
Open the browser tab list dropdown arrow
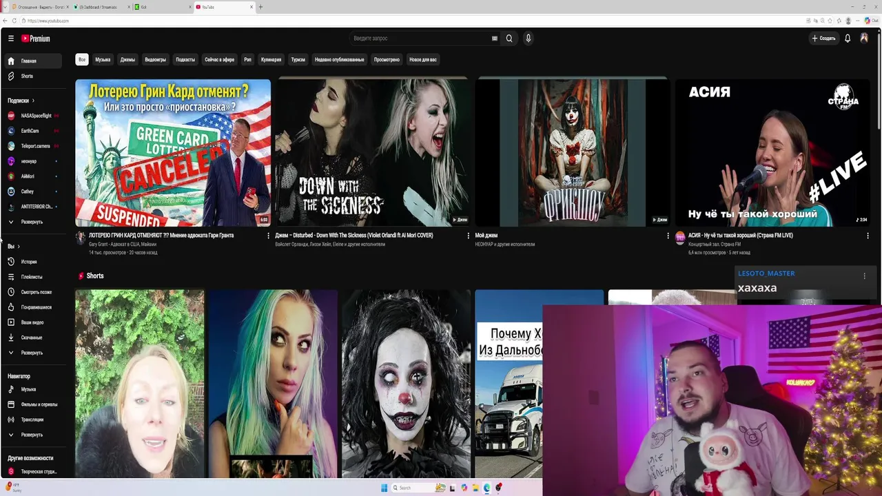(5, 7)
